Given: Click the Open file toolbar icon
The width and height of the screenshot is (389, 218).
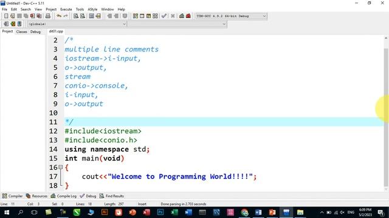Looking at the screenshot, I should pos(13,16).
